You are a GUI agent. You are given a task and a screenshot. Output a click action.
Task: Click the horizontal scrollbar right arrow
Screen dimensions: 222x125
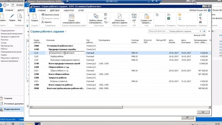pyautogui.click(x=210, y=107)
